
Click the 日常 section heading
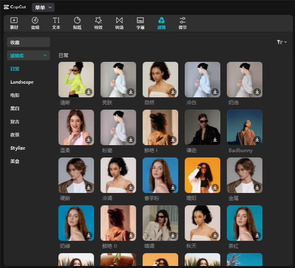[64, 55]
